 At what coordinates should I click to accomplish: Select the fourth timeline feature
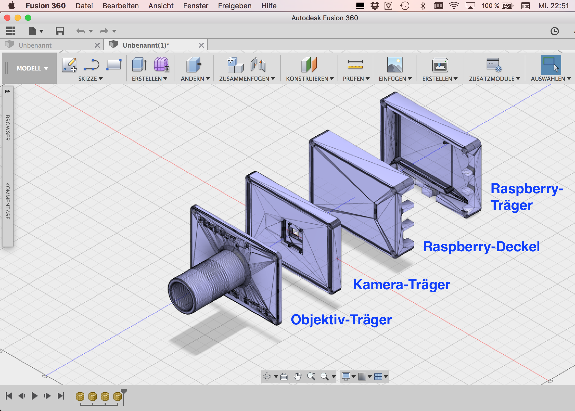117,397
